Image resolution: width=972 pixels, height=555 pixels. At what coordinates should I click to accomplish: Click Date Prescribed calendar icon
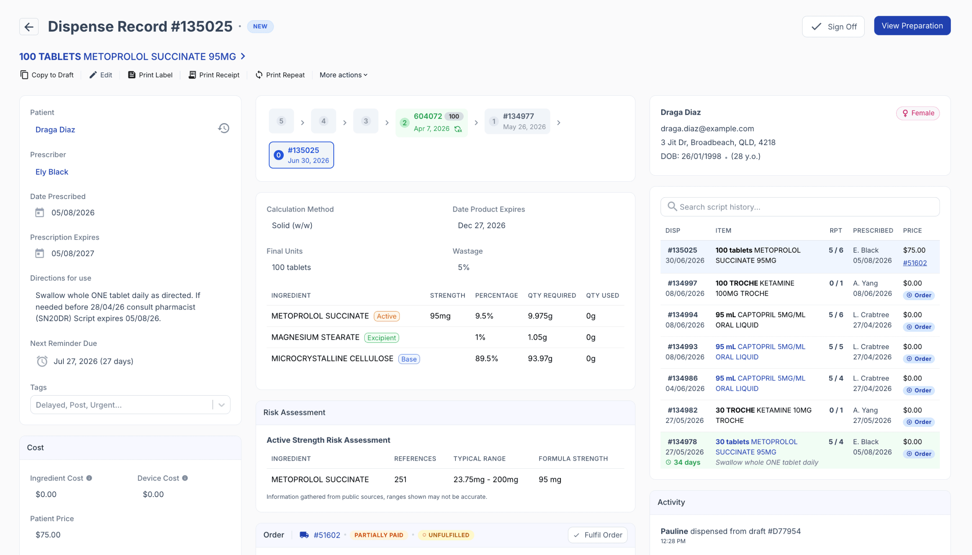(x=40, y=212)
